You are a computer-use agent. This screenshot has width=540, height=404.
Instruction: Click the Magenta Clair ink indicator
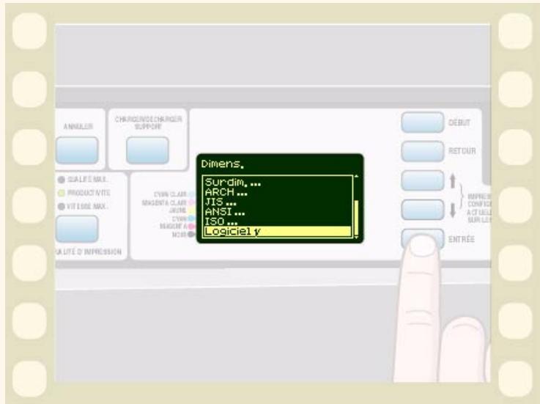192,202
